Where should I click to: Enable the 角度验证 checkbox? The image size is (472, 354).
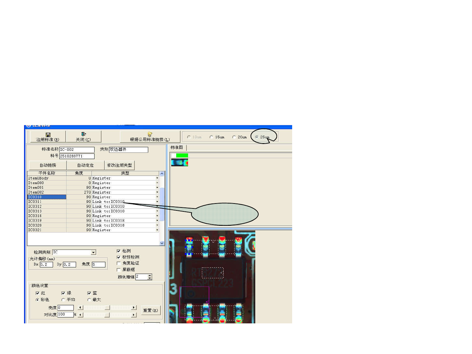[119, 263]
